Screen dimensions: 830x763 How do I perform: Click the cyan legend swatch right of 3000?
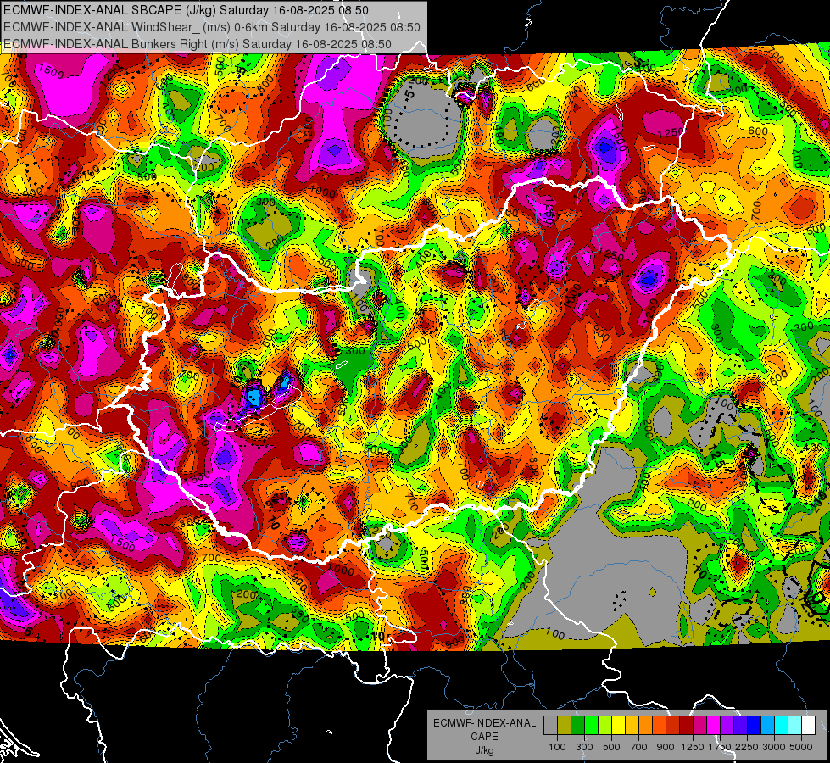click(782, 726)
